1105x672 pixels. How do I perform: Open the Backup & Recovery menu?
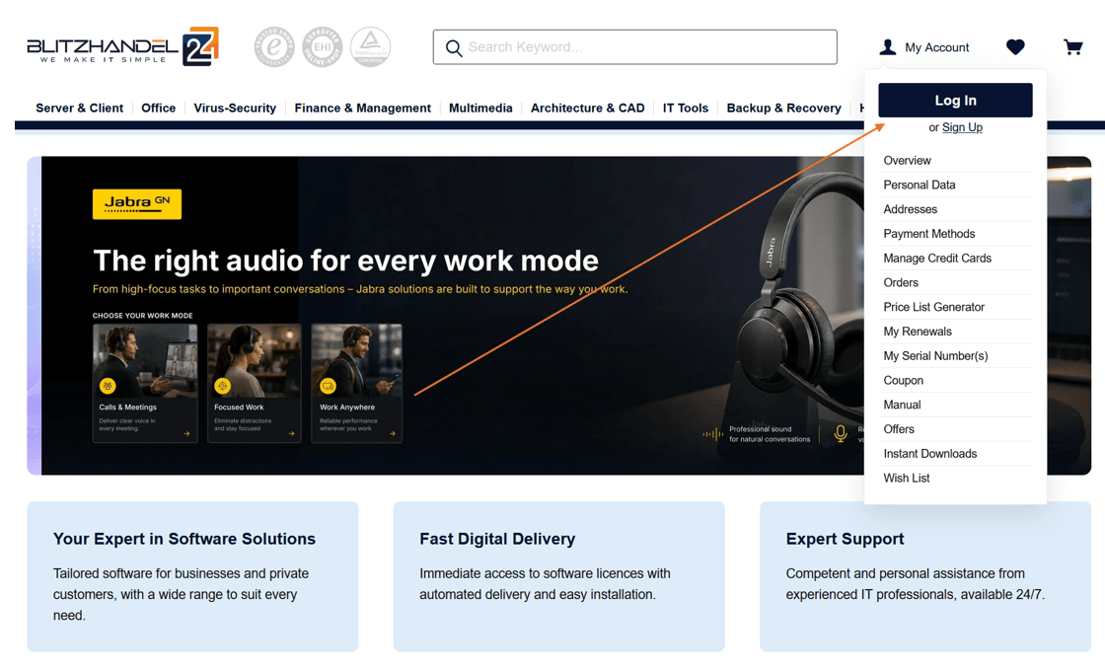click(783, 108)
